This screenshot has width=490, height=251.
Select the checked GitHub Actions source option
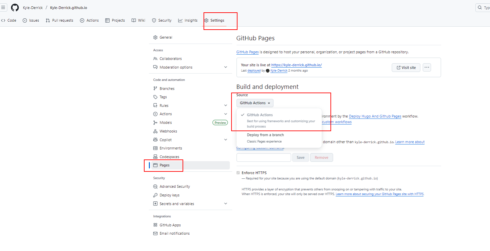pyautogui.click(x=260, y=115)
